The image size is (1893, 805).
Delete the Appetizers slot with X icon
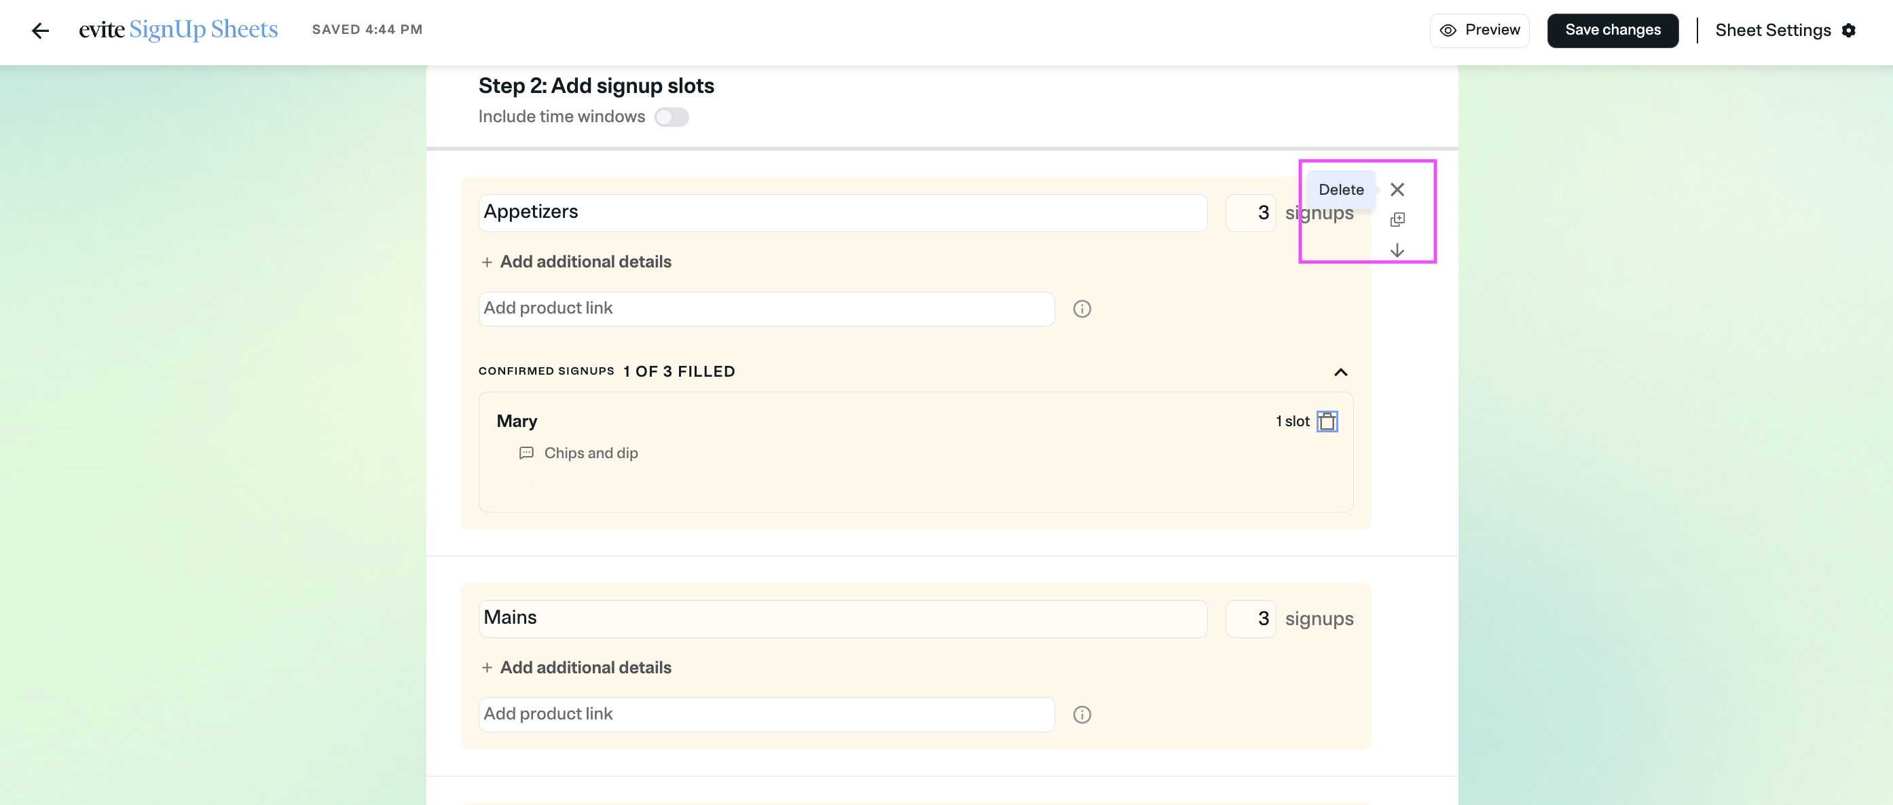coord(1397,189)
